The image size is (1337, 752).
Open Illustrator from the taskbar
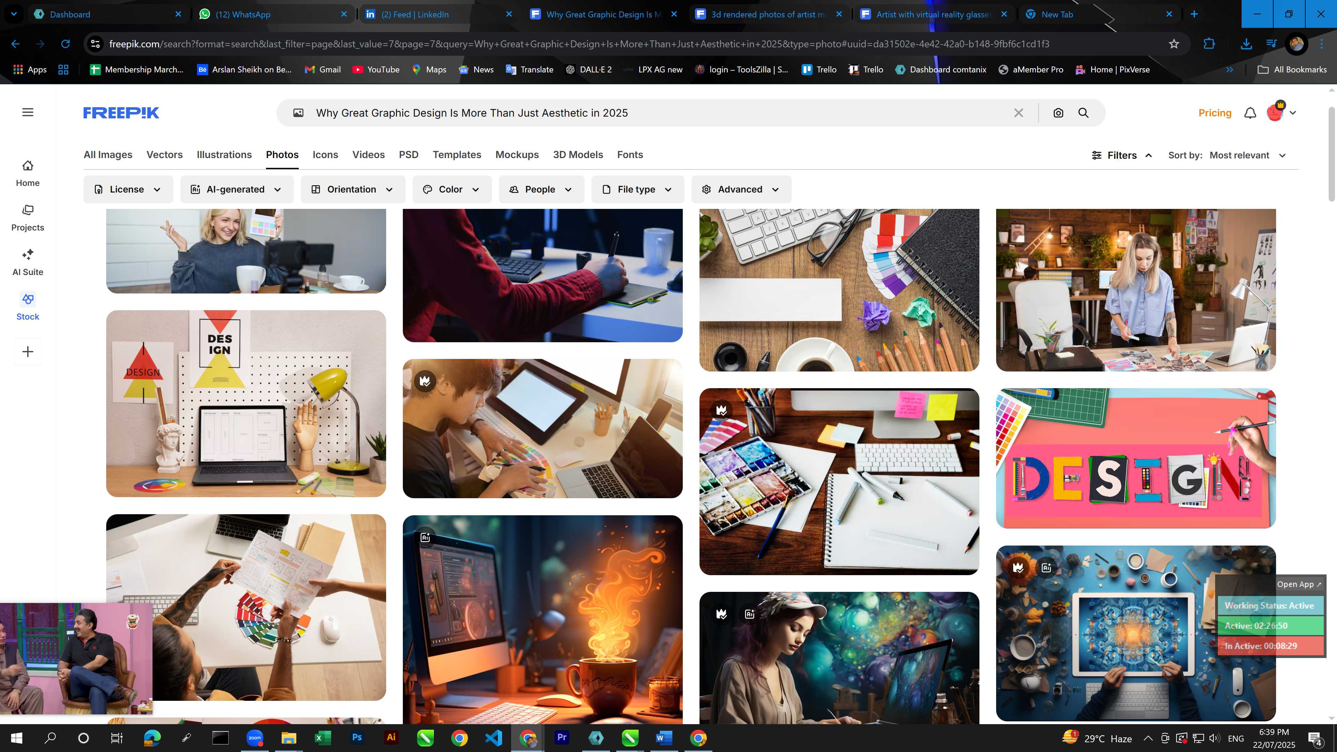pos(391,737)
